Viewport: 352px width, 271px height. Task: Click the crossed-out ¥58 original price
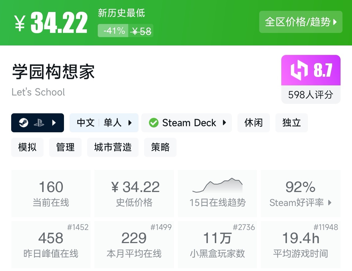[141, 31]
